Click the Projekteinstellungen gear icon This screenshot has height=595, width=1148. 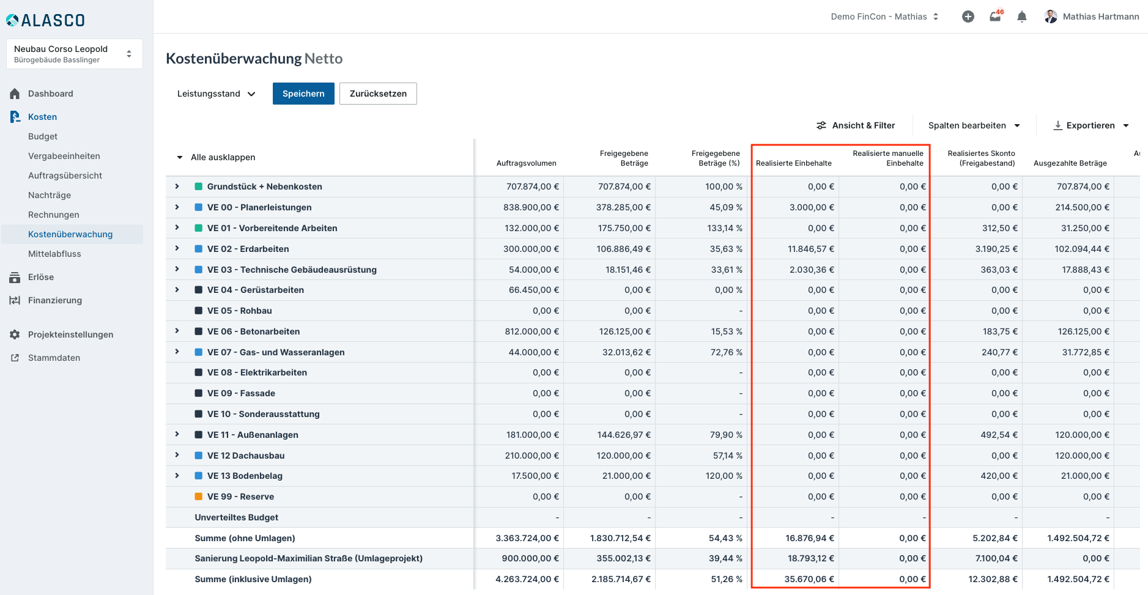coord(15,334)
